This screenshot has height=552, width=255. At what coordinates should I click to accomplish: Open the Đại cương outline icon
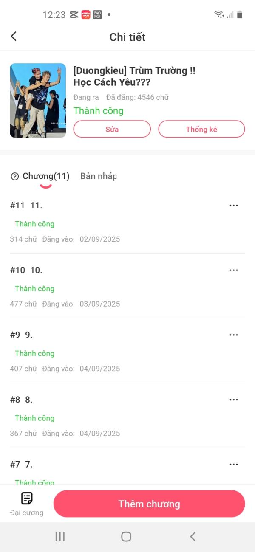[27, 498]
